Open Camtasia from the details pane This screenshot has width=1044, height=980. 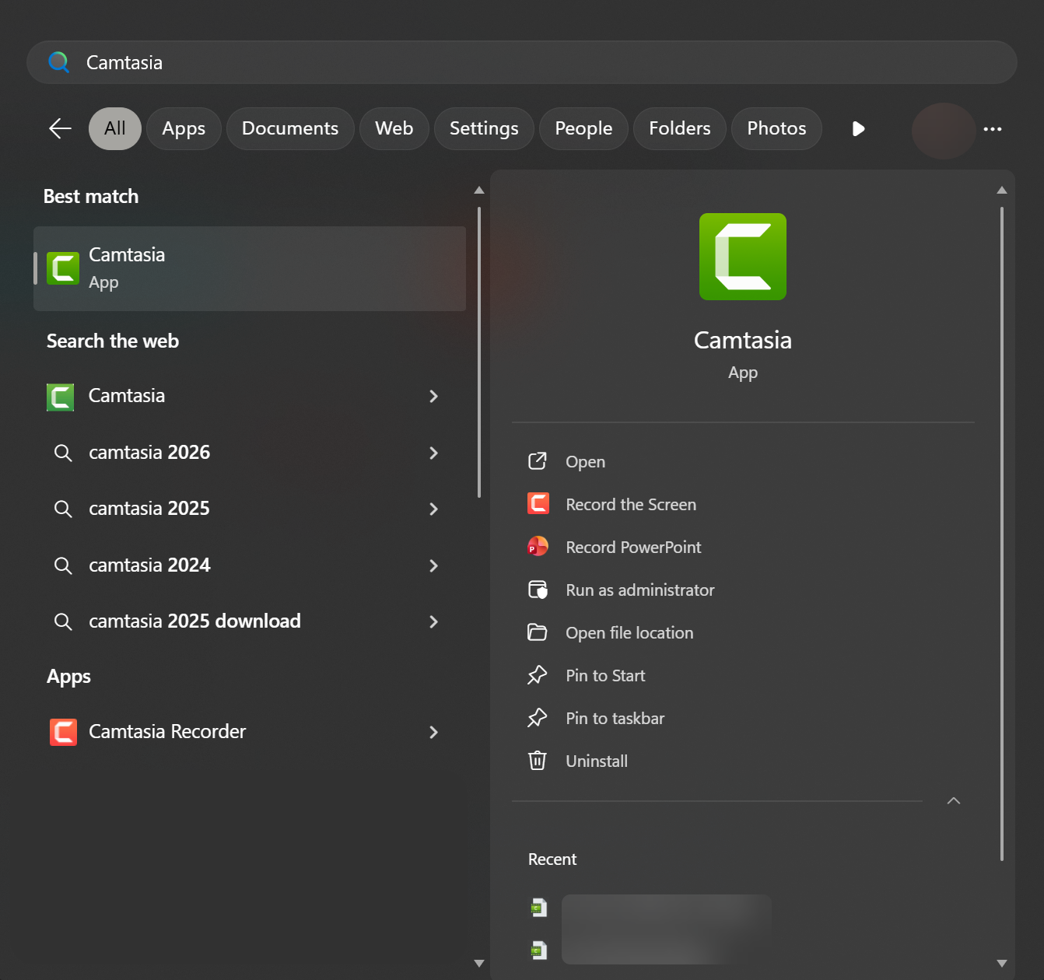(585, 462)
